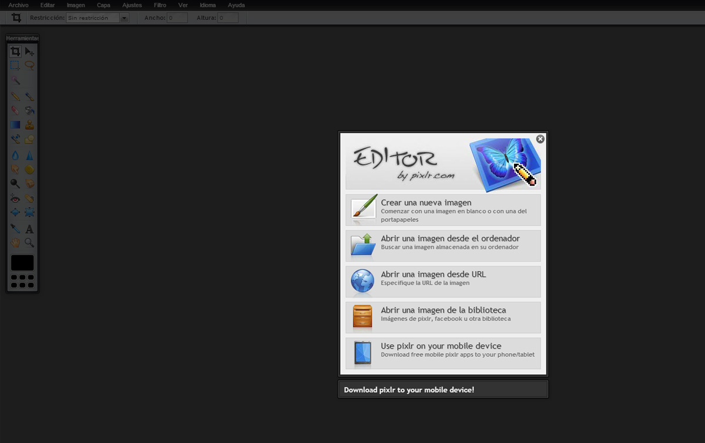Screen dimensions: 705x443
Task: Open the Editar menu
Action: tap(48, 5)
